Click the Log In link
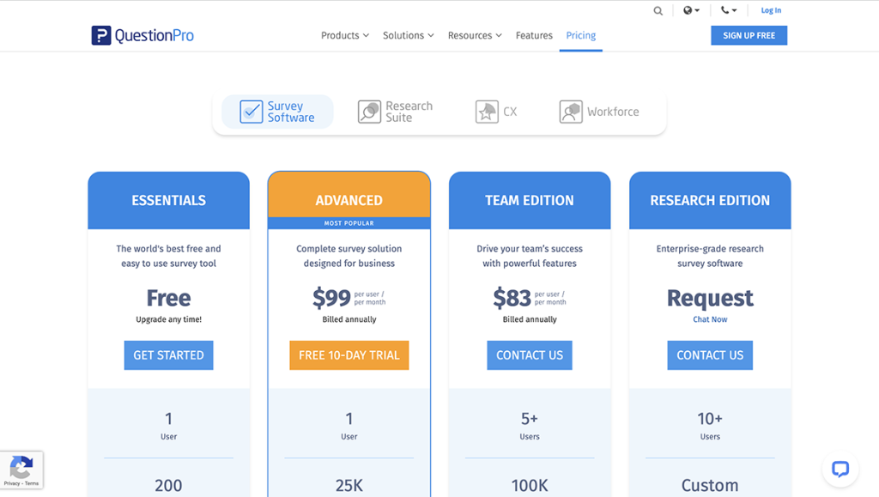The width and height of the screenshot is (879, 497). 770,10
